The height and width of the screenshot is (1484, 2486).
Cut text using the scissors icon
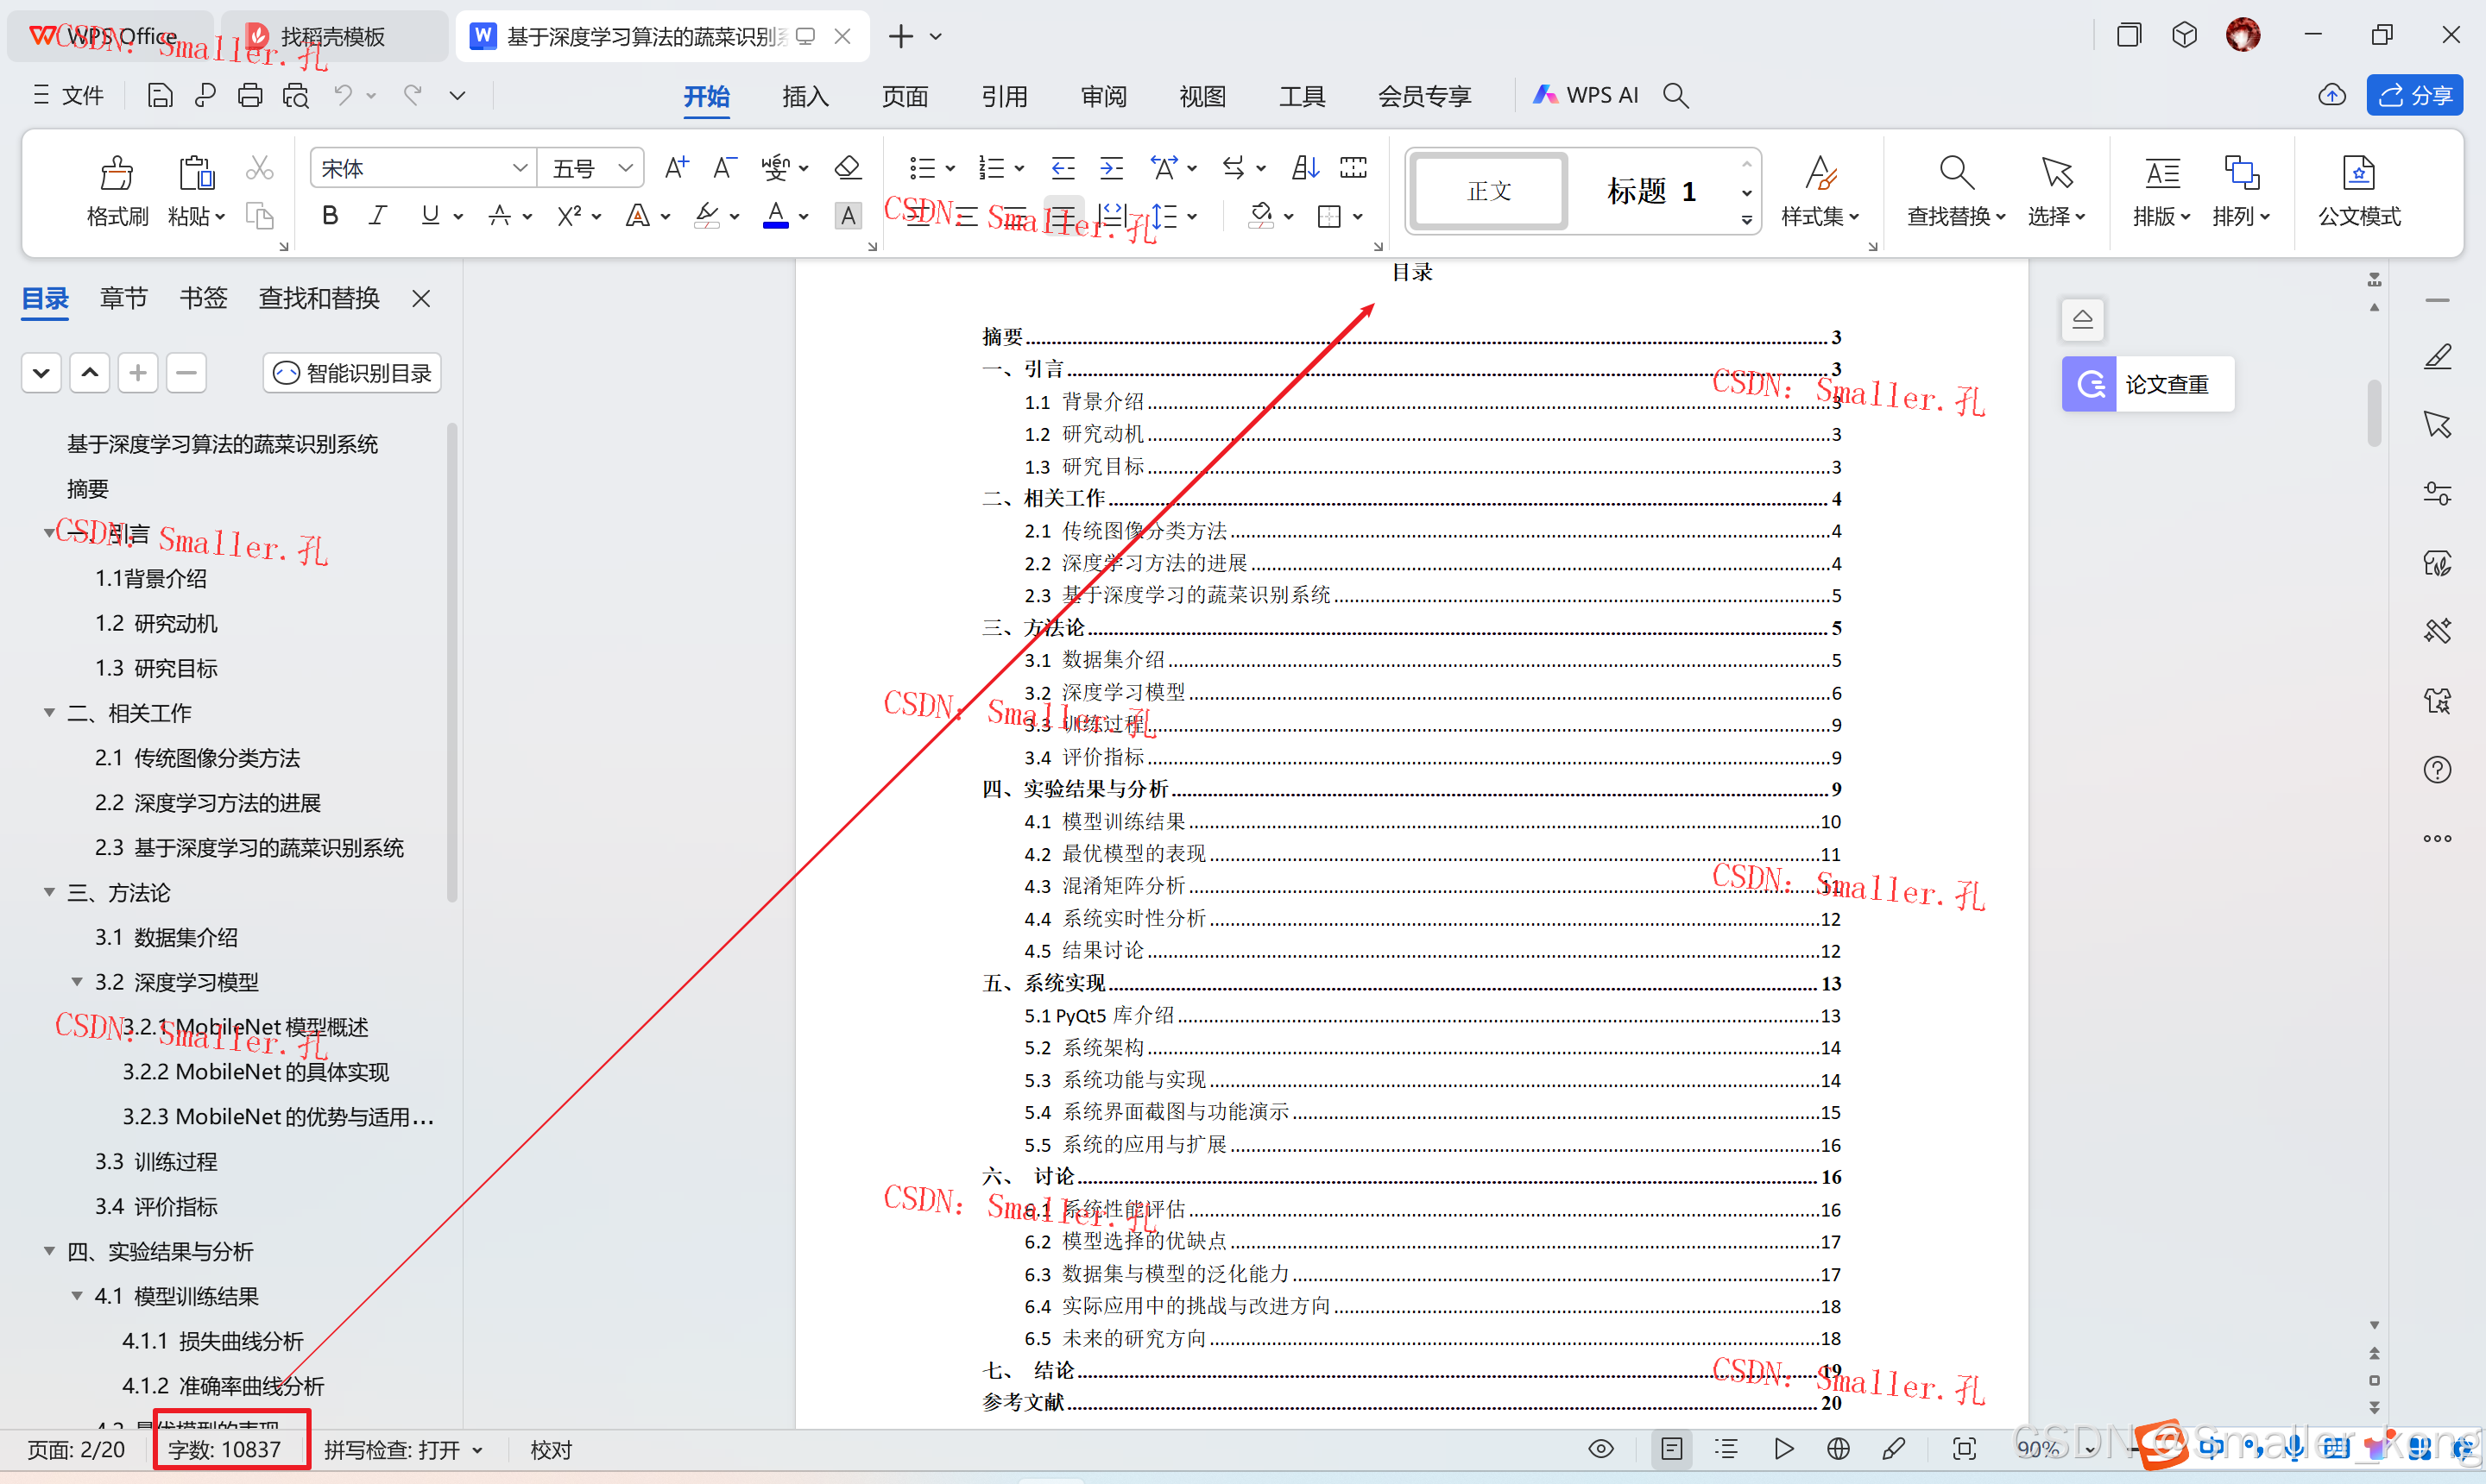coord(259,166)
